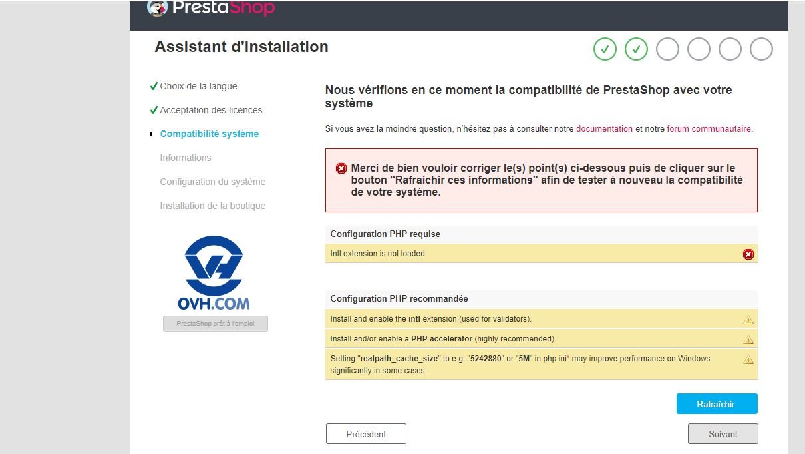Go back with the Précédent button
Image resolution: width=805 pixels, height=454 pixels.
(366, 434)
